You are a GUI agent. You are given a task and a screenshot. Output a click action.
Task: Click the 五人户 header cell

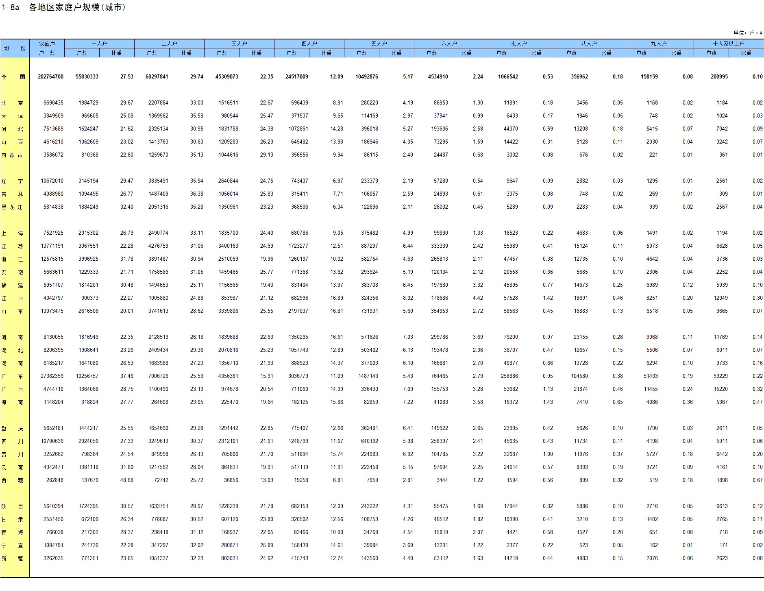coord(379,44)
